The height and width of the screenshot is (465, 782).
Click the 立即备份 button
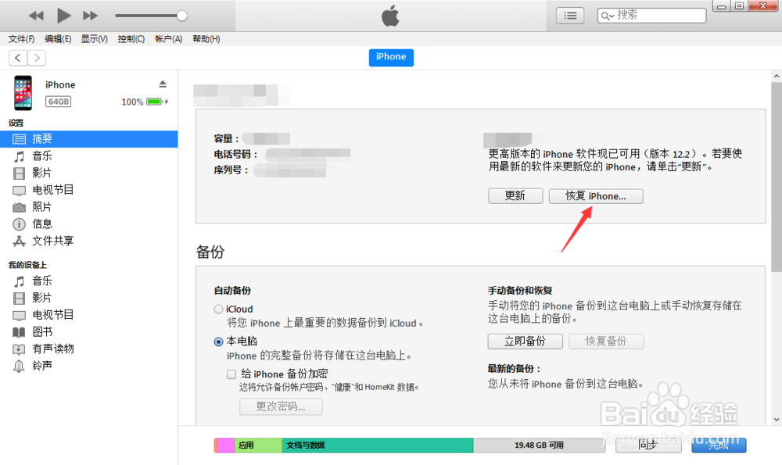click(526, 342)
